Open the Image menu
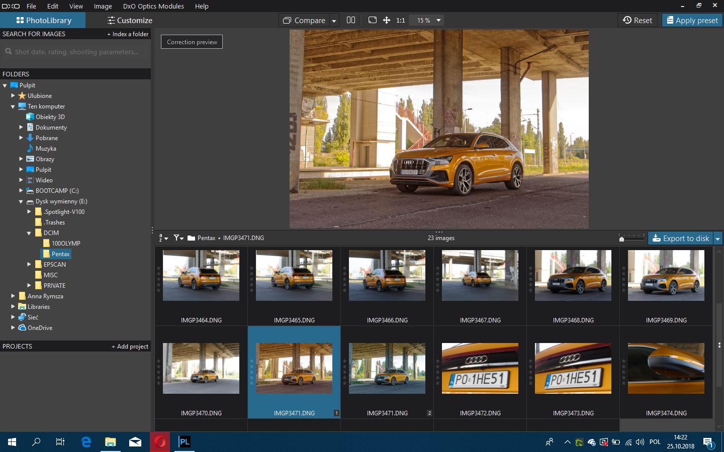 click(x=103, y=6)
